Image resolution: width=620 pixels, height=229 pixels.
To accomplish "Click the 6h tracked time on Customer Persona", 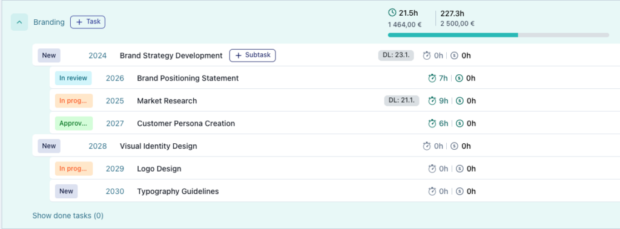I will click(444, 124).
